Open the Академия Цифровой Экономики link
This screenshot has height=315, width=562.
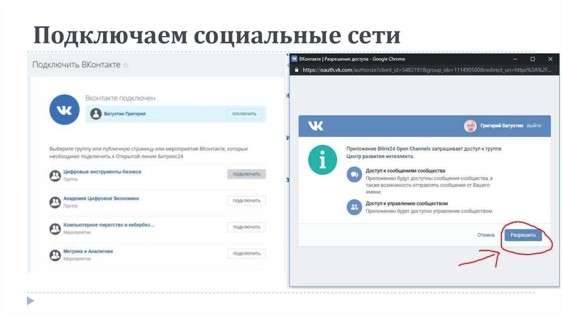click(x=101, y=199)
